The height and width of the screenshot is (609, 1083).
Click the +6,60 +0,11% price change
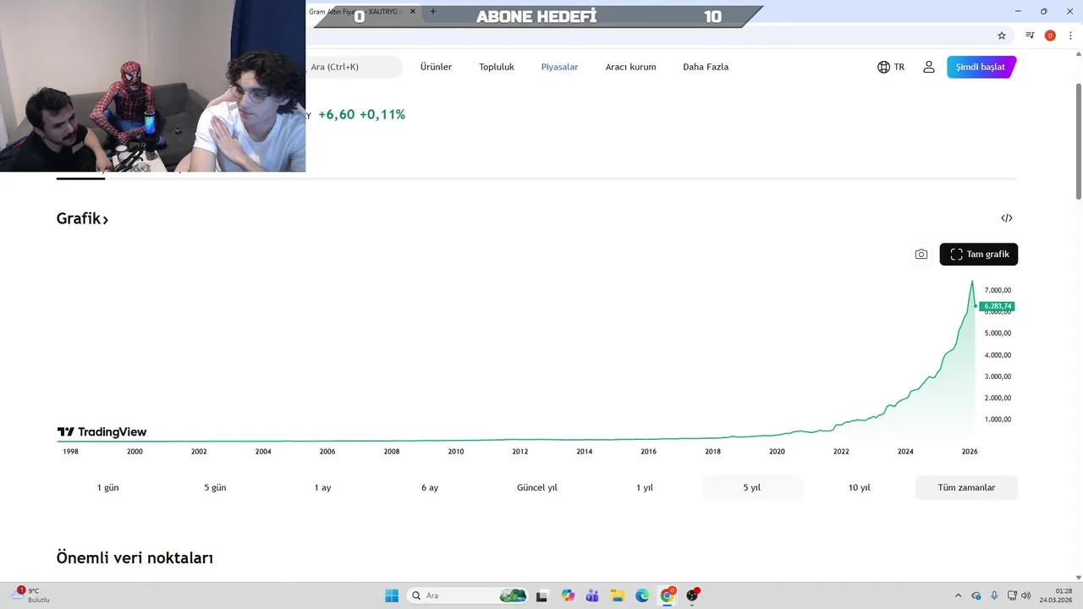[x=361, y=114]
